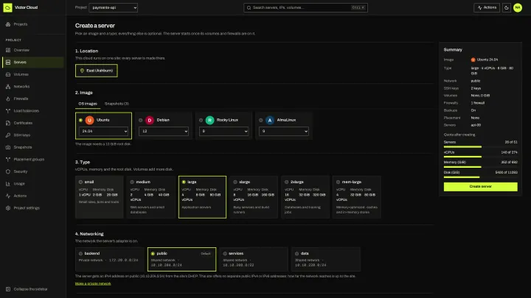Click the search magnifier icon
Viewport: 531px width, 298px height.
click(x=249, y=7)
